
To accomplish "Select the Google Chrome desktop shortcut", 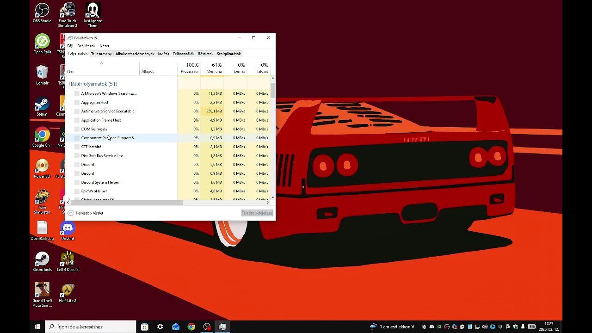I will (x=42, y=137).
